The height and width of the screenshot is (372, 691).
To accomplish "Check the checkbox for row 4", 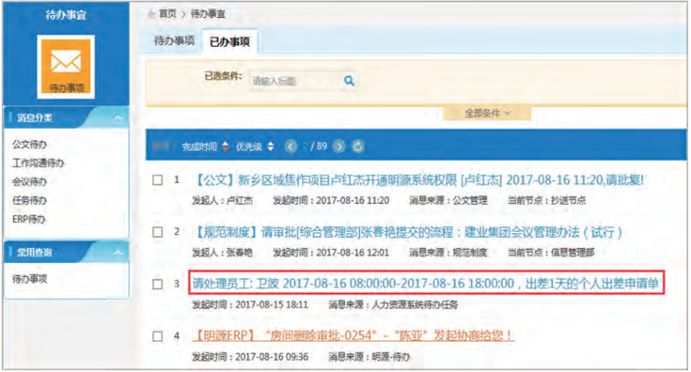I will (157, 336).
